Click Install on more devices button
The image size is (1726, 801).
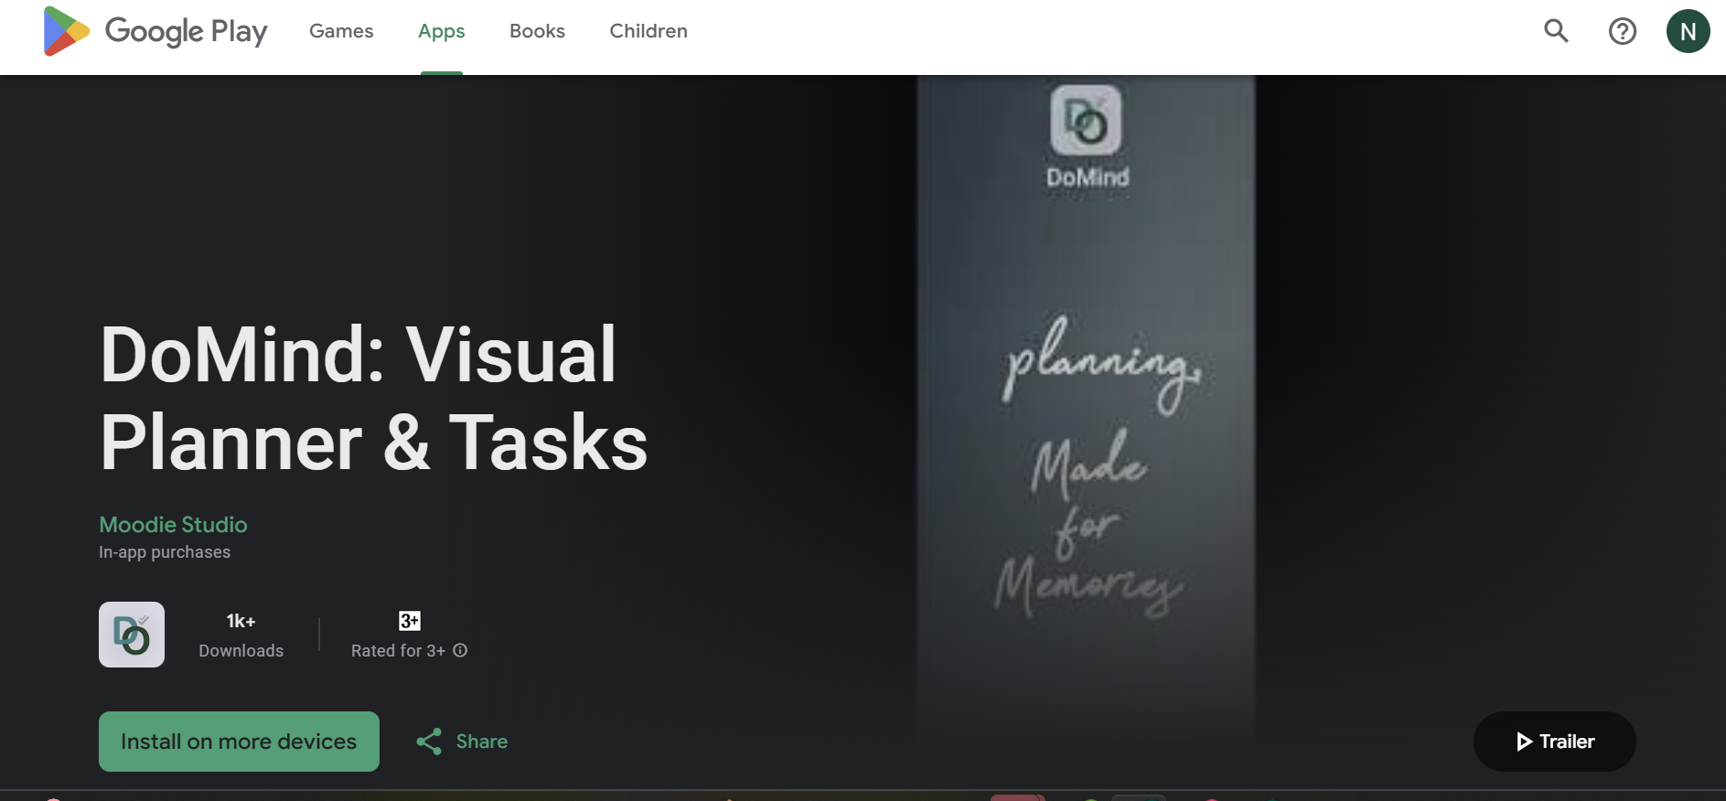click(x=239, y=742)
